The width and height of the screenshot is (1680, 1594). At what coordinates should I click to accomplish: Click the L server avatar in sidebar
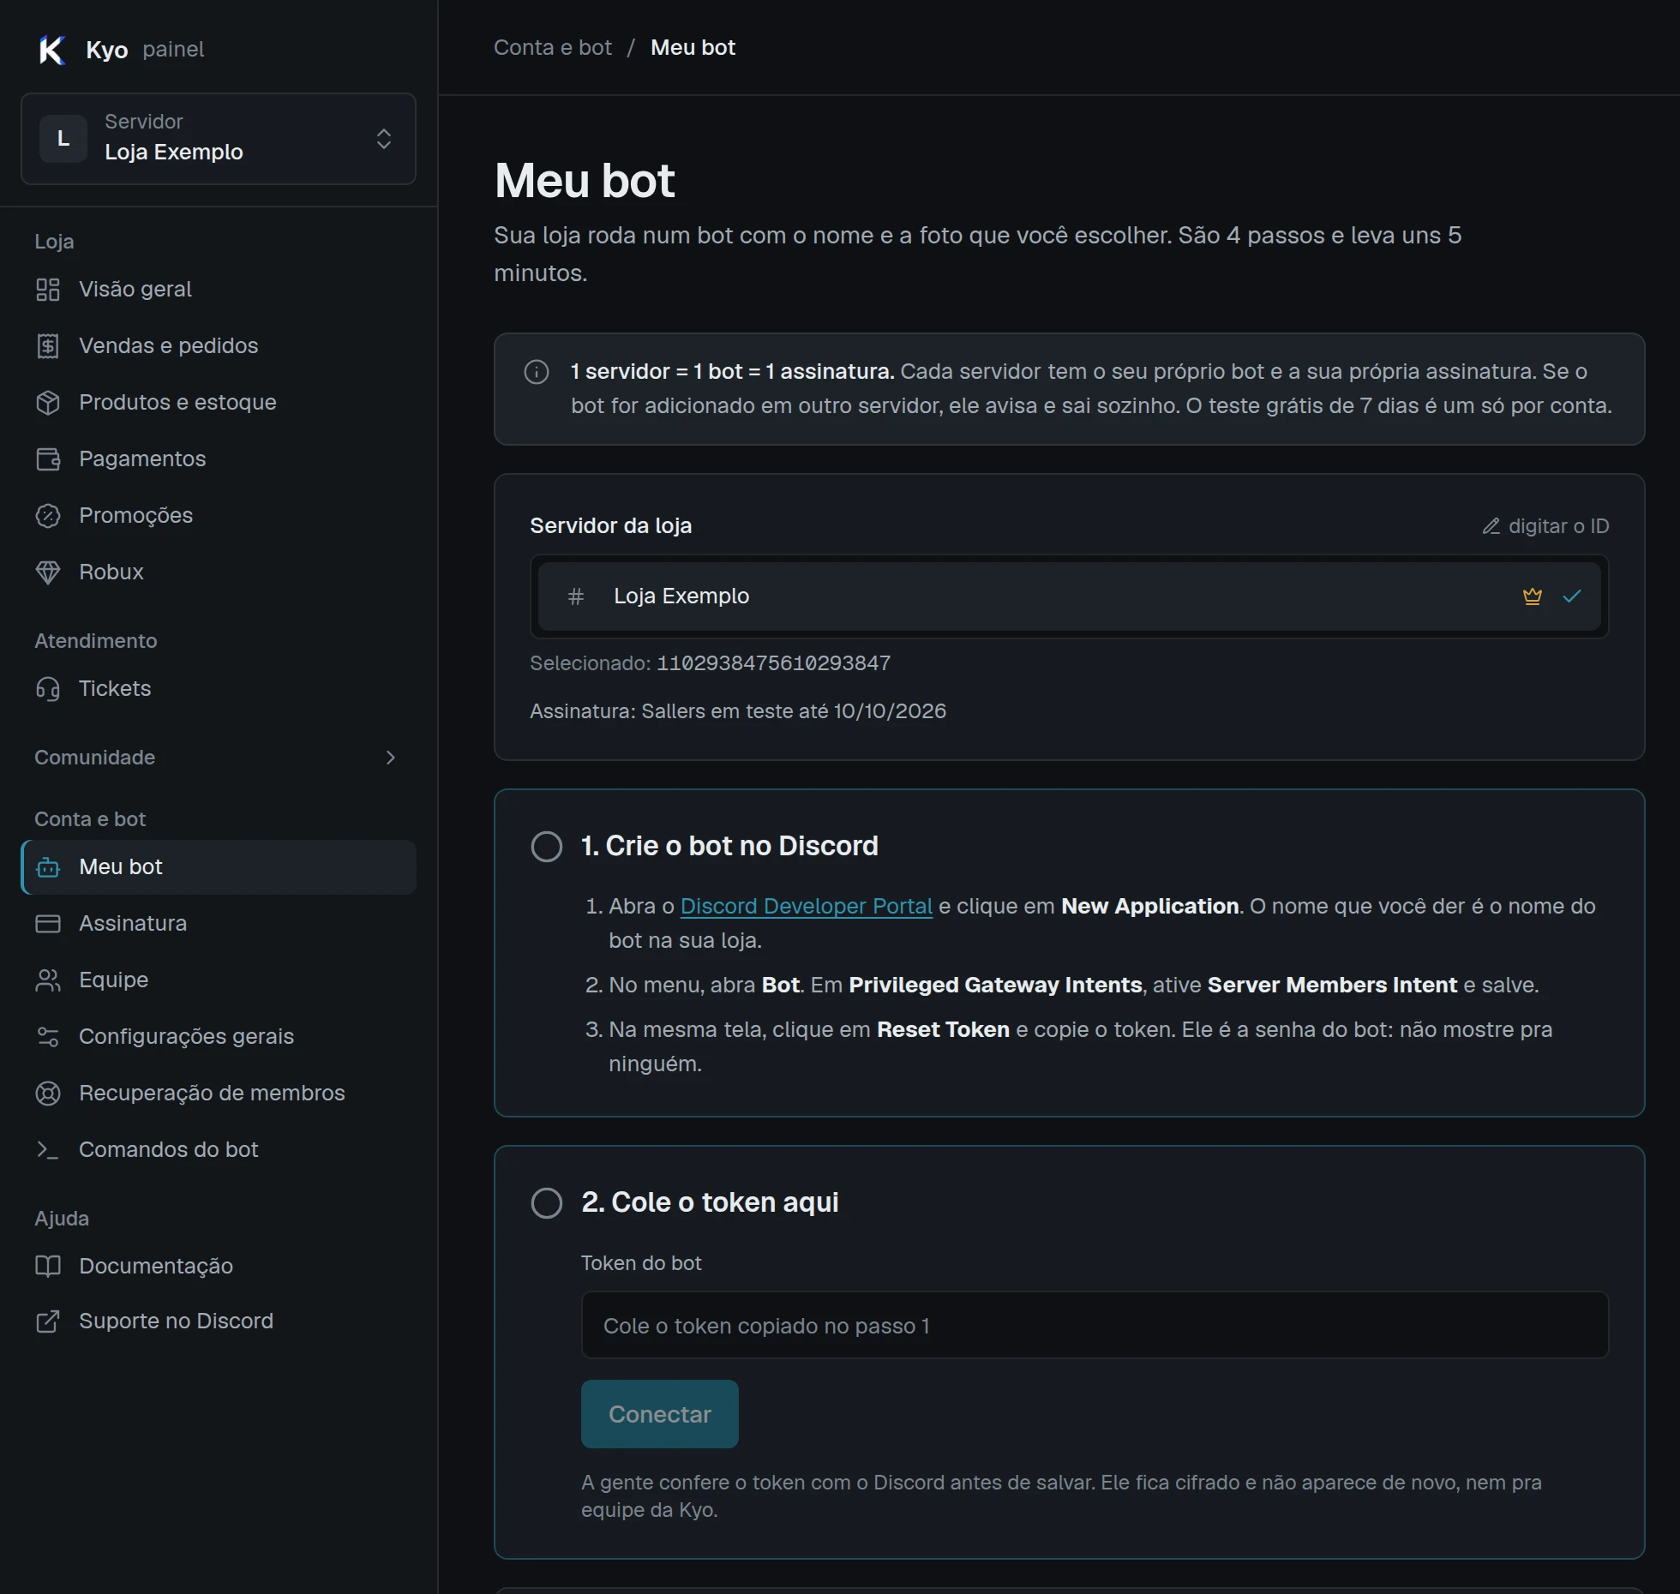pos(63,139)
